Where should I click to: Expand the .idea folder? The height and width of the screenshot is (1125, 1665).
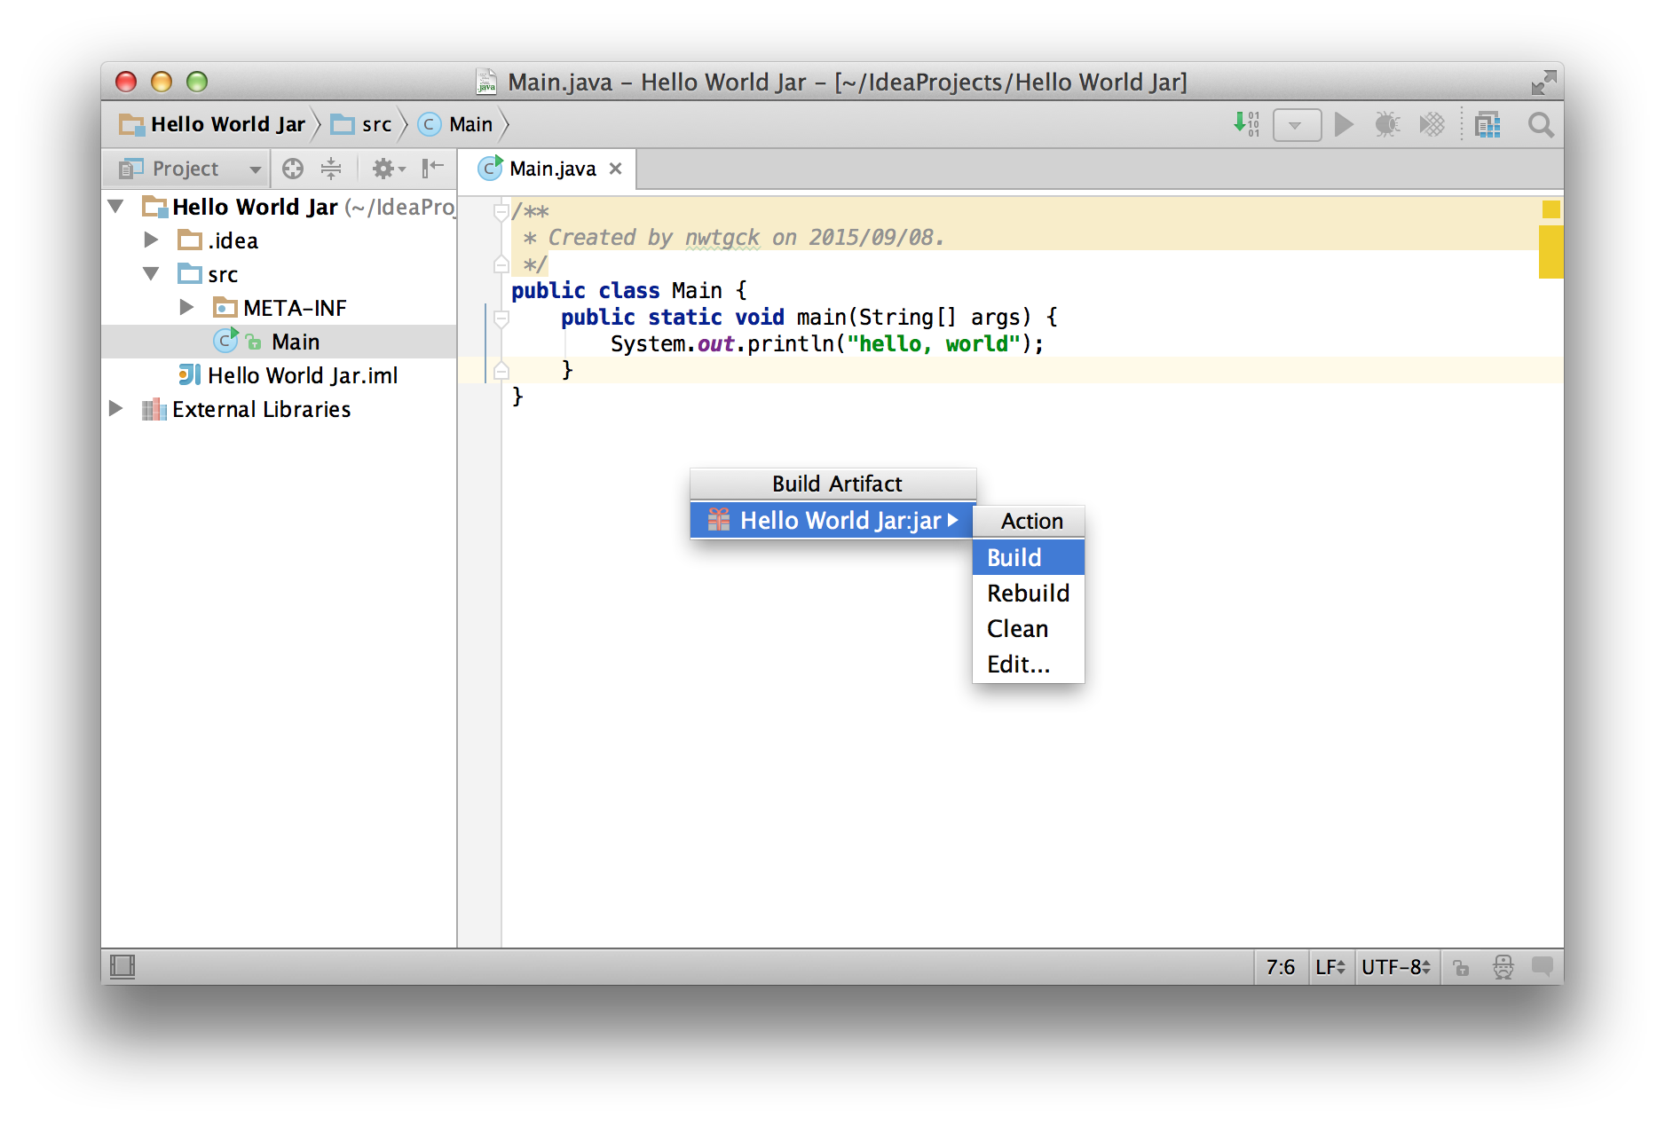pyautogui.click(x=150, y=240)
